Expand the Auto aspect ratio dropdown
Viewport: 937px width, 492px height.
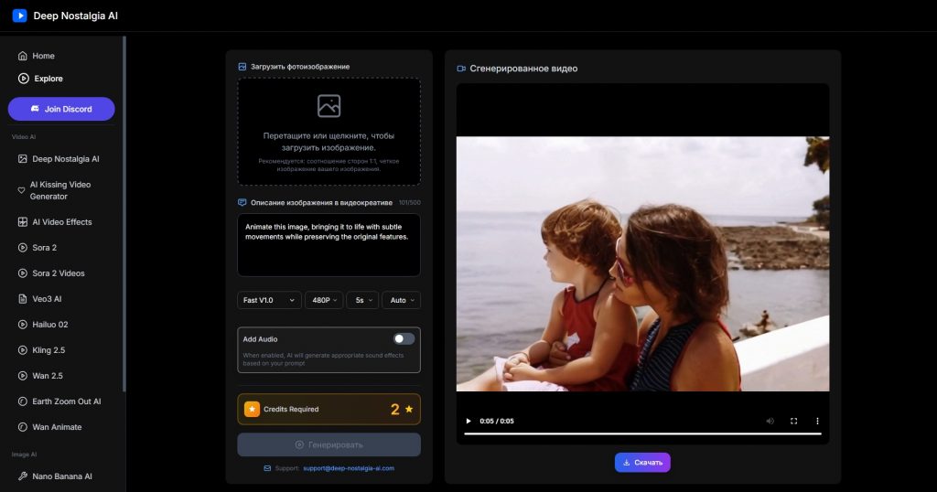[401, 300]
